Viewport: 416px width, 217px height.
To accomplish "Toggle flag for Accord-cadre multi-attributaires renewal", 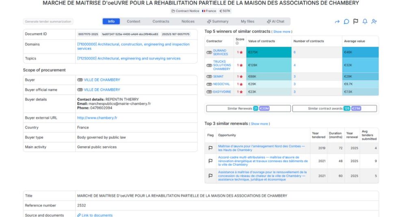I will click(x=210, y=161).
